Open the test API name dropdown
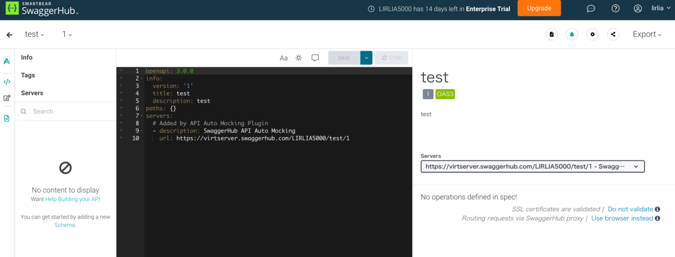The image size is (675, 257). pos(34,34)
